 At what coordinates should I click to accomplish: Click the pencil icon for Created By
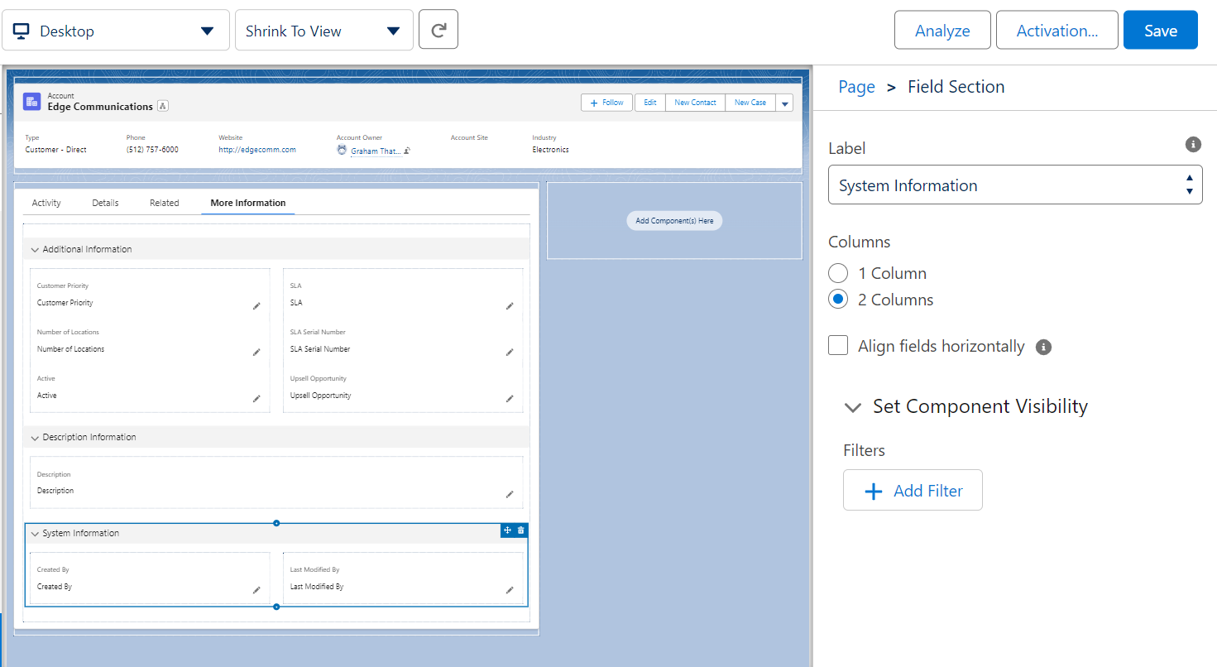pyautogui.click(x=256, y=590)
